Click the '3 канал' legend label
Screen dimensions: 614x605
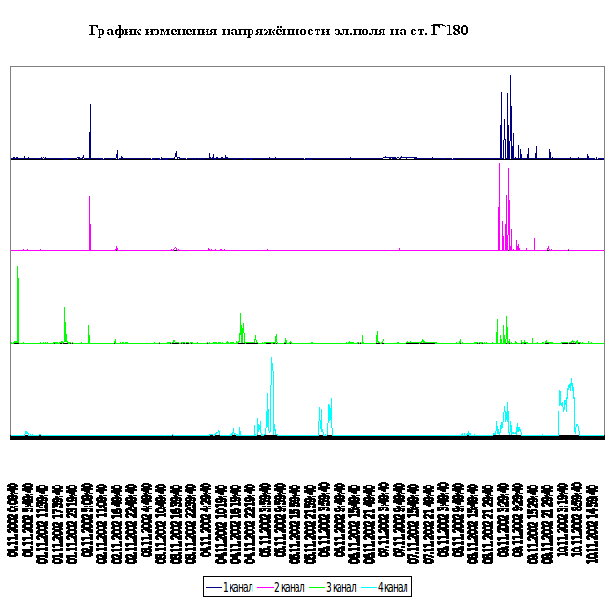[341, 587]
